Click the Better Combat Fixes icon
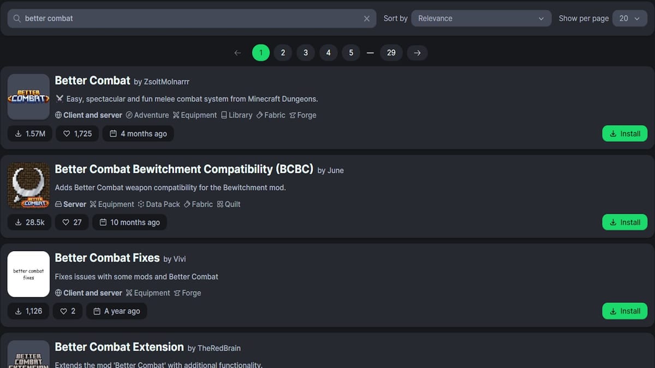 click(28, 274)
